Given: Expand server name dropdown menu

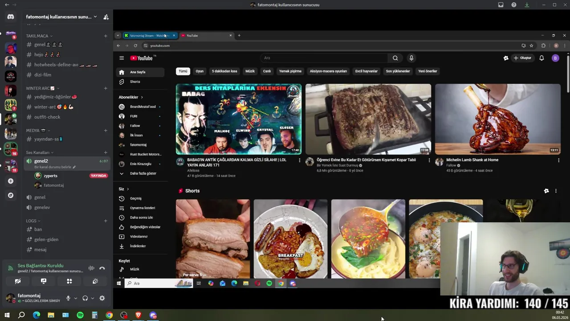Looking at the screenshot, I should pyautogui.click(x=95, y=17).
